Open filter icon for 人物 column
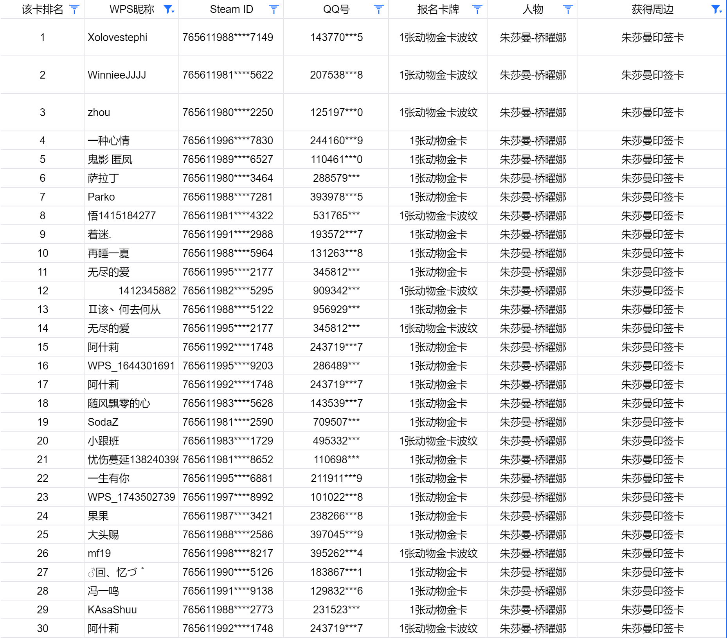Image resolution: width=727 pixels, height=638 pixels. (568, 9)
